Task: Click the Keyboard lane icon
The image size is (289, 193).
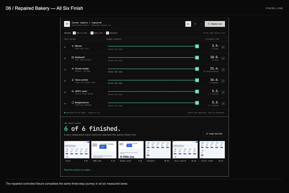Action: click(x=73, y=57)
